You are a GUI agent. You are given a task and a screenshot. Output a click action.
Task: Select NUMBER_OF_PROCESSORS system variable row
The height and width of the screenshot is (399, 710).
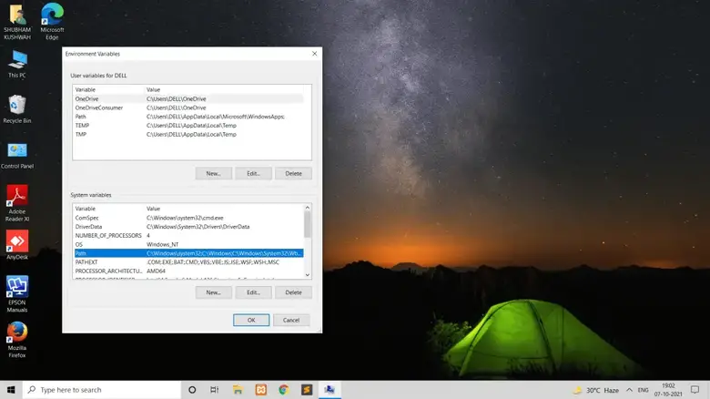tap(188, 236)
